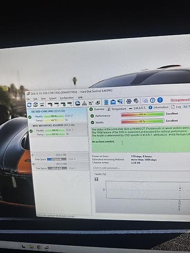
Task: Click the Hard Disk Sentinel taskbar icon
Action: [46, 247]
